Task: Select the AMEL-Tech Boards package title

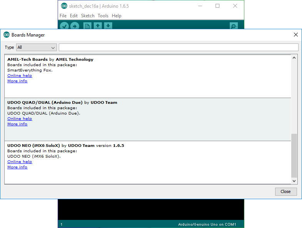Action: tap(28, 59)
